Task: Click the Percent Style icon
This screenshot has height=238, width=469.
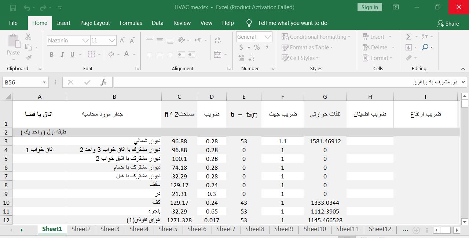Action: click(x=257, y=47)
